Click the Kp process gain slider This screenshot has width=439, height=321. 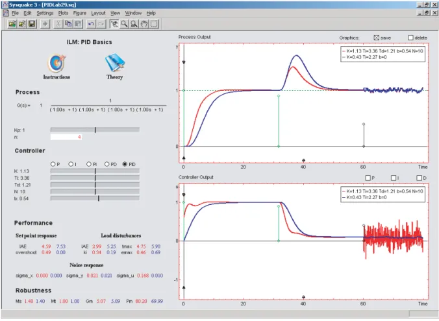click(x=95, y=130)
